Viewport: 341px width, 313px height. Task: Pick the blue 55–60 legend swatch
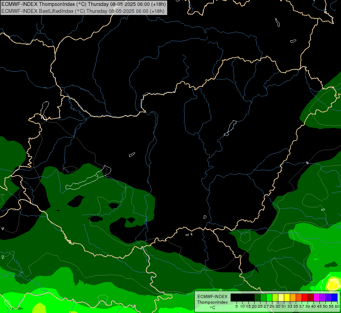click(334, 298)
